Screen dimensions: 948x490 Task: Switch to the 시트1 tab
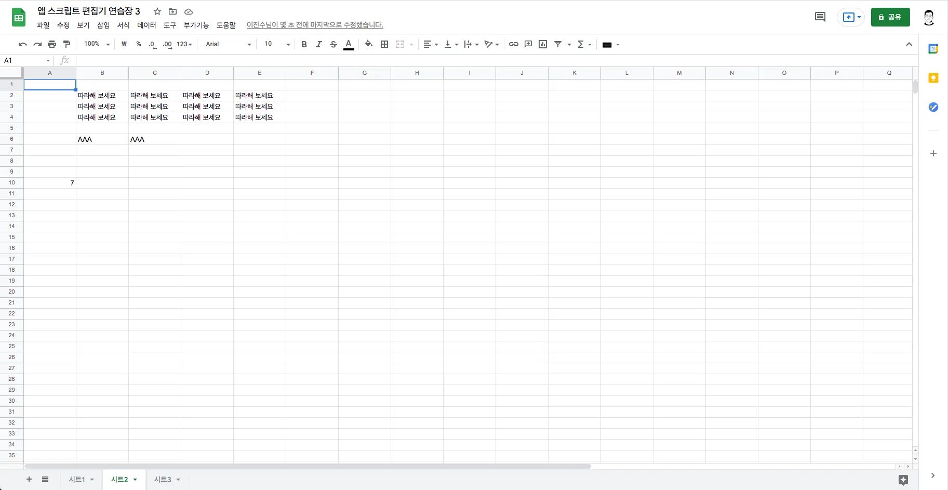[x=77, y=479]
